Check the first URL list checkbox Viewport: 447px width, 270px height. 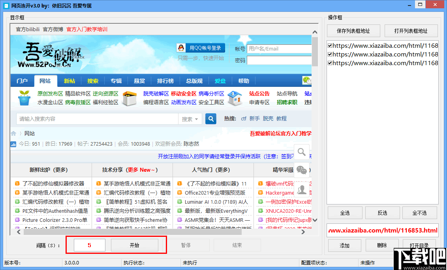(x=330, y=46)
